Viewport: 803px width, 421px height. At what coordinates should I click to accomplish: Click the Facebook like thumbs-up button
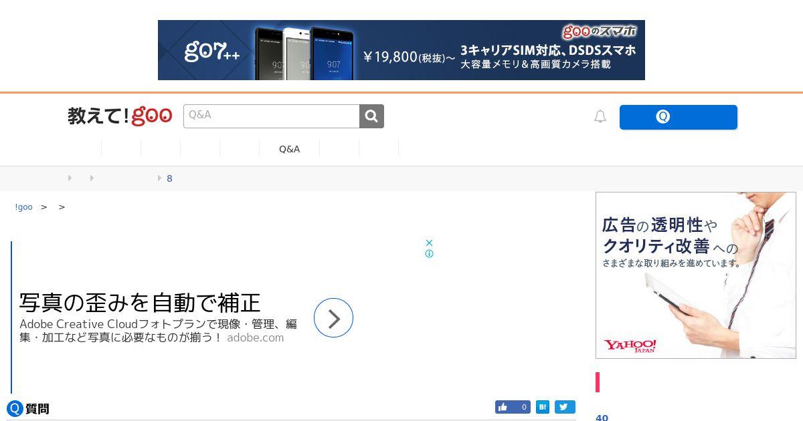click(513, 407)
